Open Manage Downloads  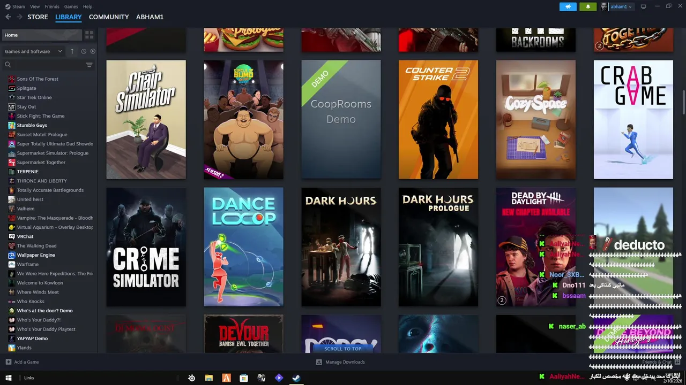pyautogui.click(x=340, y=362)
